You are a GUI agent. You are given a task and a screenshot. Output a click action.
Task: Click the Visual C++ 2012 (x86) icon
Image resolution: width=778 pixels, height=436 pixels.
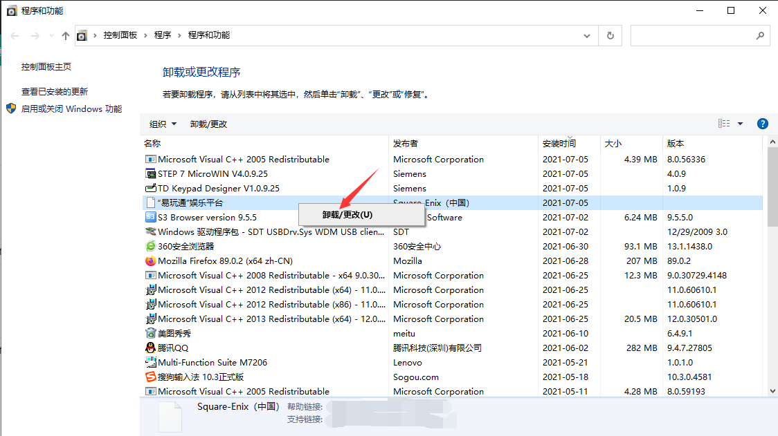coord(151,304)
